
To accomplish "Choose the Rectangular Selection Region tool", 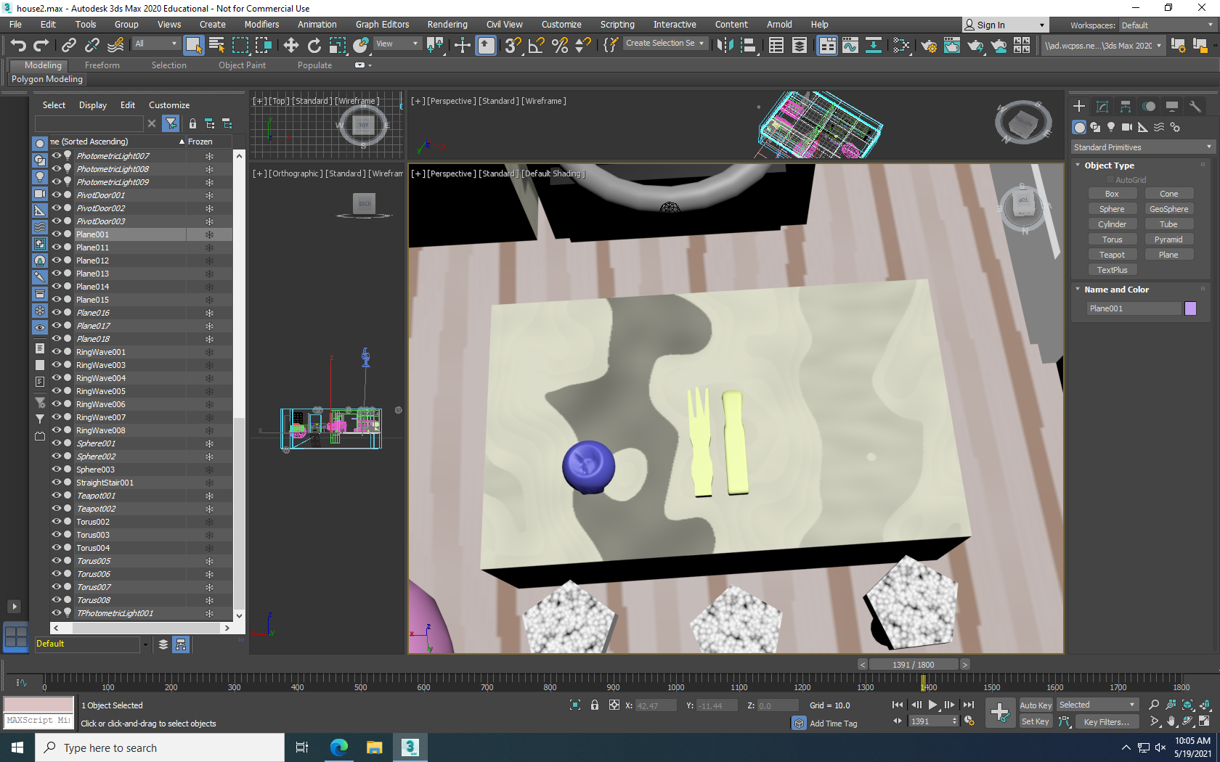I will (240, 45).
